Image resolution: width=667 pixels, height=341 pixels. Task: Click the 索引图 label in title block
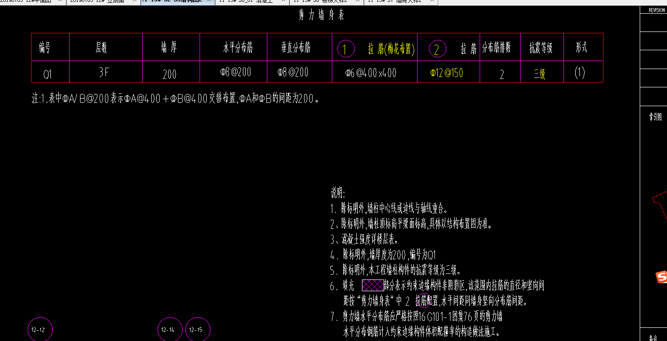655,117
